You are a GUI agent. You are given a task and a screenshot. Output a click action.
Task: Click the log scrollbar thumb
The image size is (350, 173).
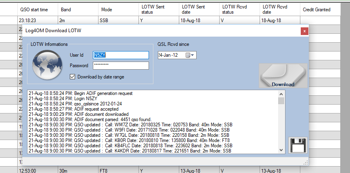[281, 101]
